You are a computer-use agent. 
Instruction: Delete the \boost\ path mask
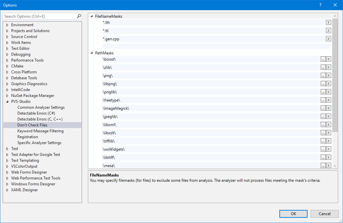(328, 59)
